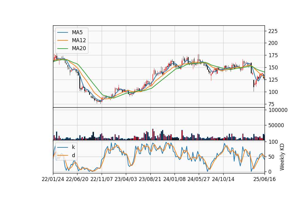Screen dimensions: 294x211
Task: Click the 200 price axis label
Action: point(273,43)
